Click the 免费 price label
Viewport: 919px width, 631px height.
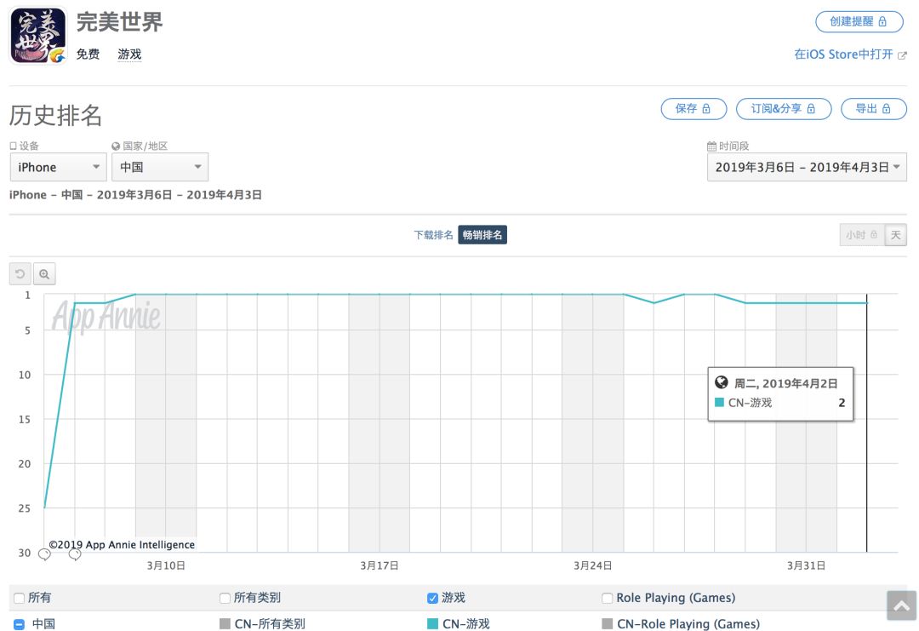point(88,54)
